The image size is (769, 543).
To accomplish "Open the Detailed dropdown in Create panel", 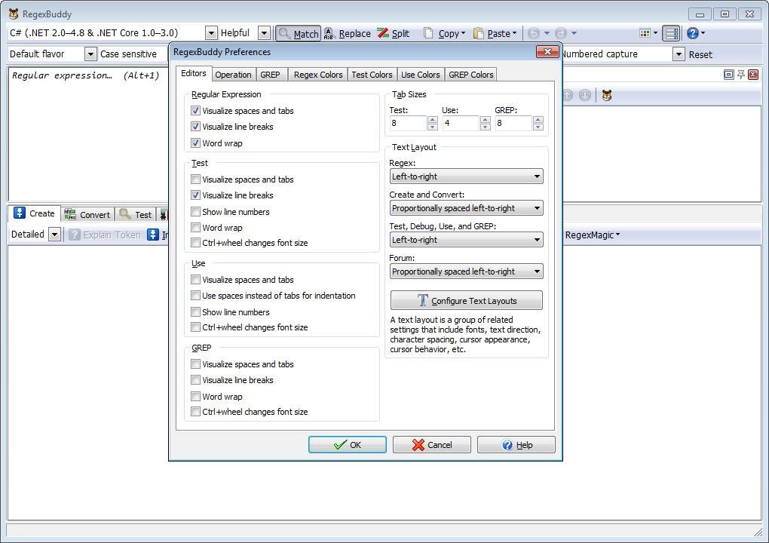I will (55, 235).
